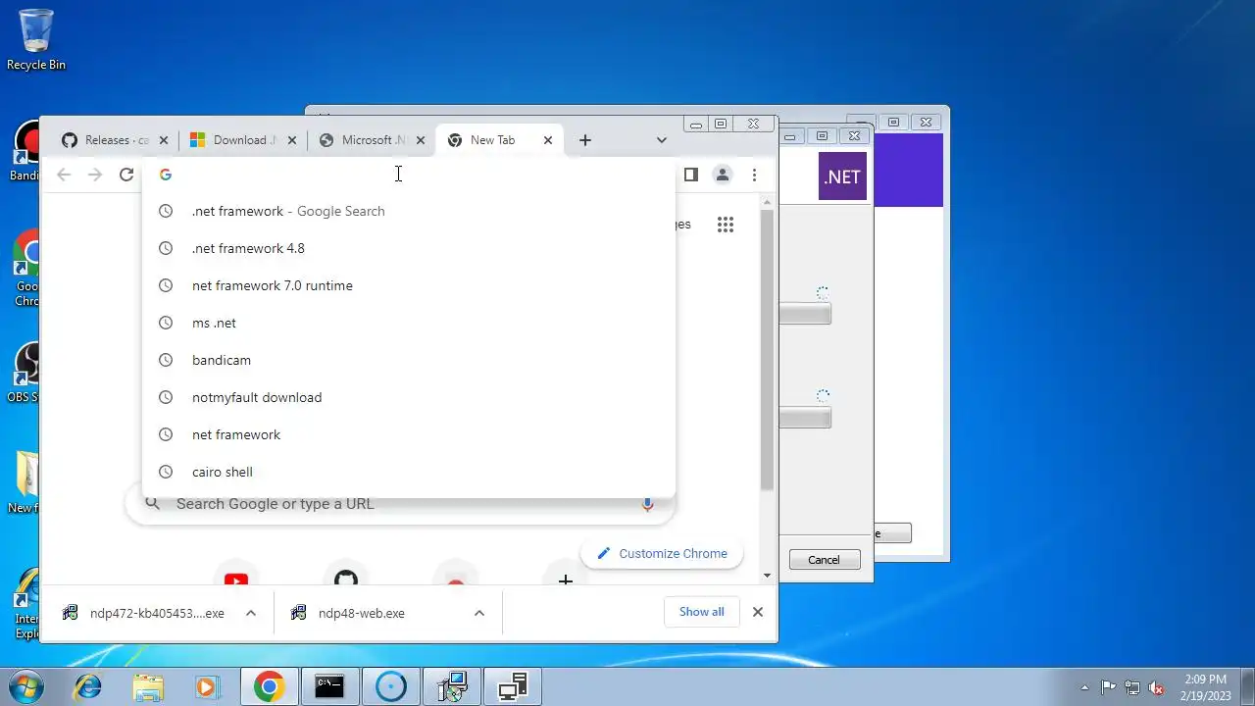Click the blue circle taskbar app

click(391, 687)
